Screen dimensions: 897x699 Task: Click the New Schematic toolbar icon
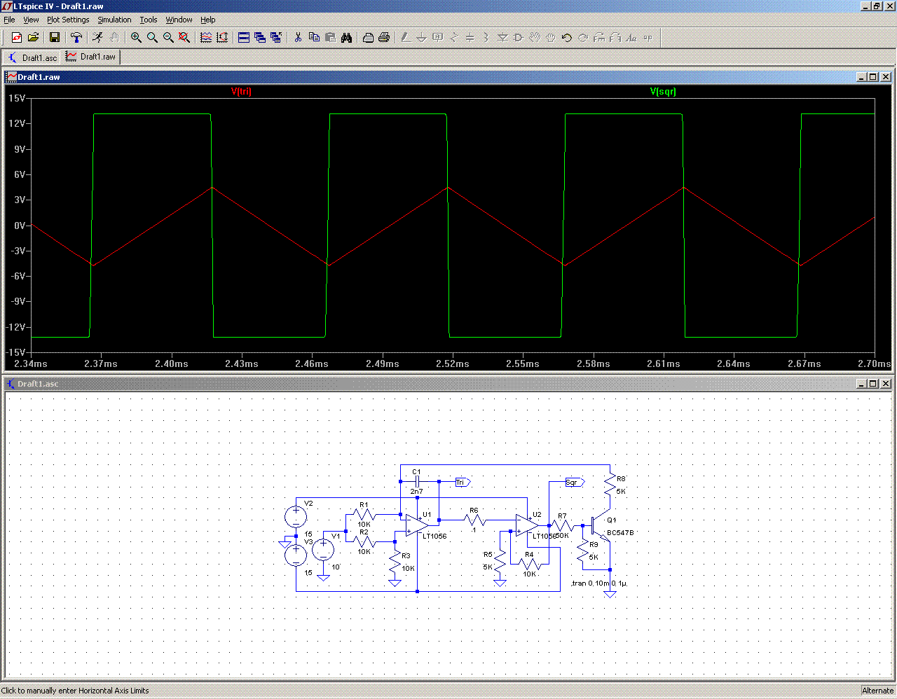click(16, 38)
